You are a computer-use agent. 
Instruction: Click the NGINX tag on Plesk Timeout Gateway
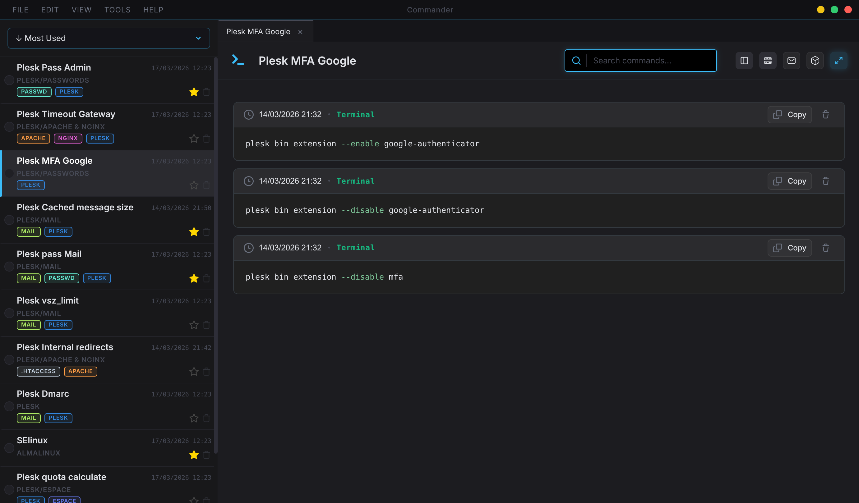(68, 138)
